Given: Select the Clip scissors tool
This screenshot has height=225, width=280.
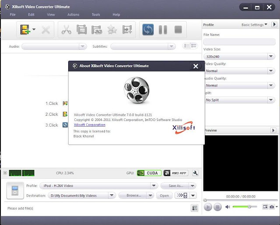Looking at the screenshot, I should (66, 30).
